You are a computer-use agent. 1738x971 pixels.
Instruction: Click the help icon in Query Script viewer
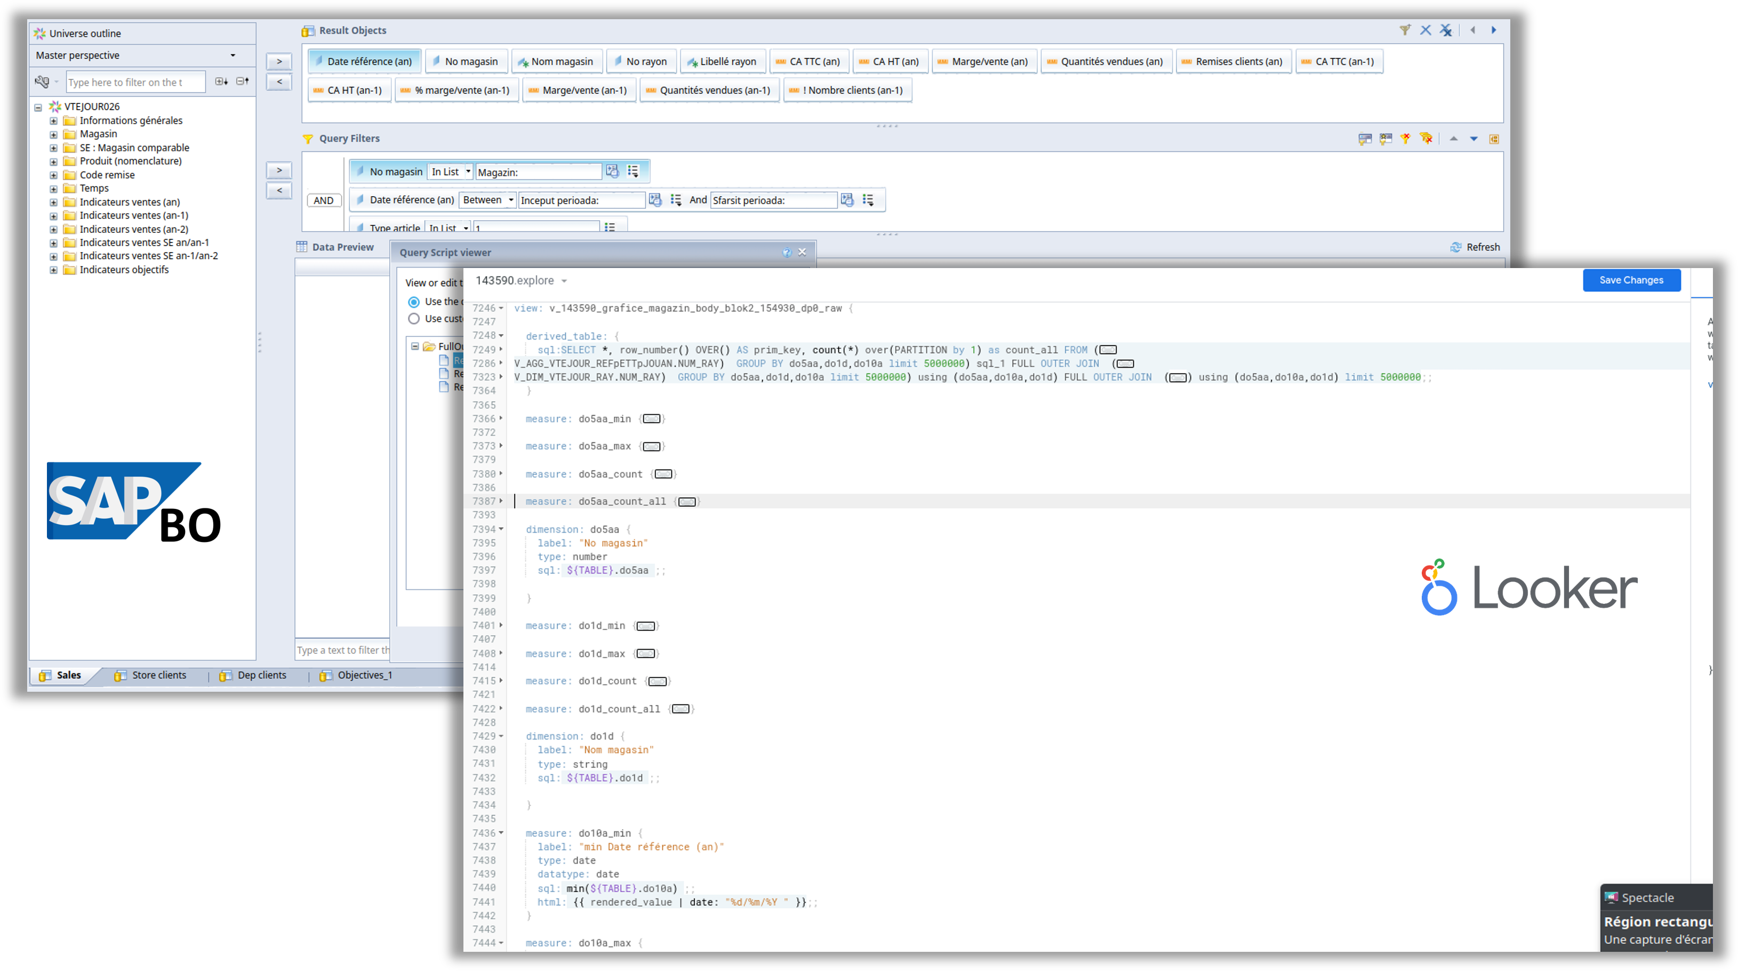[x=787, y=252]
